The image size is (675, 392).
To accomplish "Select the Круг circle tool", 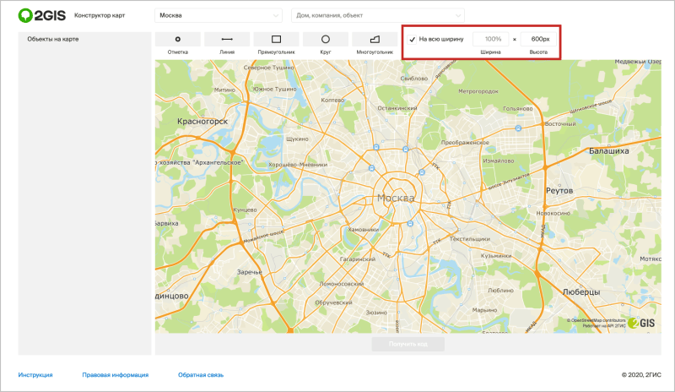I will tap(326, 39).
